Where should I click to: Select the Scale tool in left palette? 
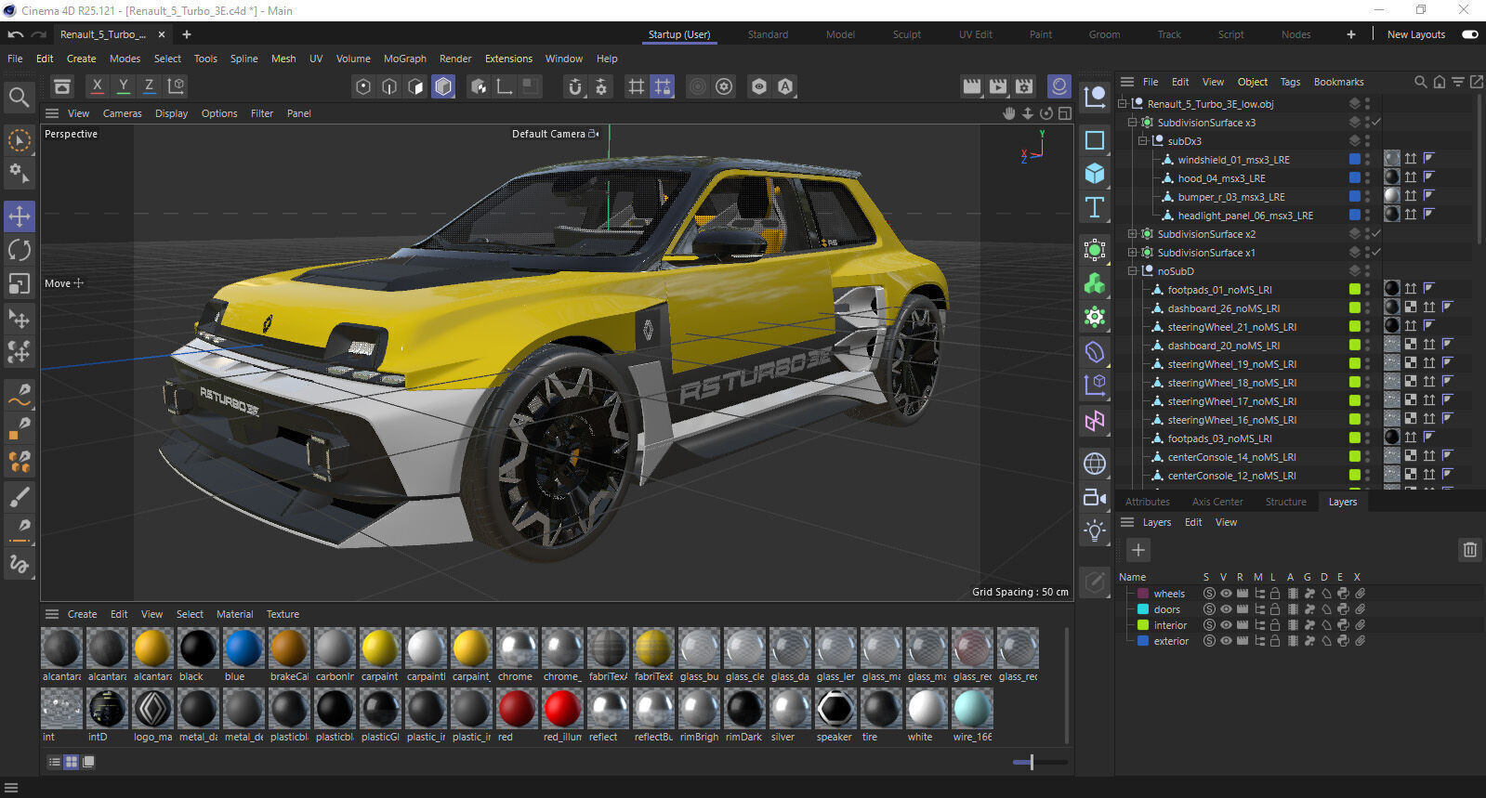(x=20, y=283)
